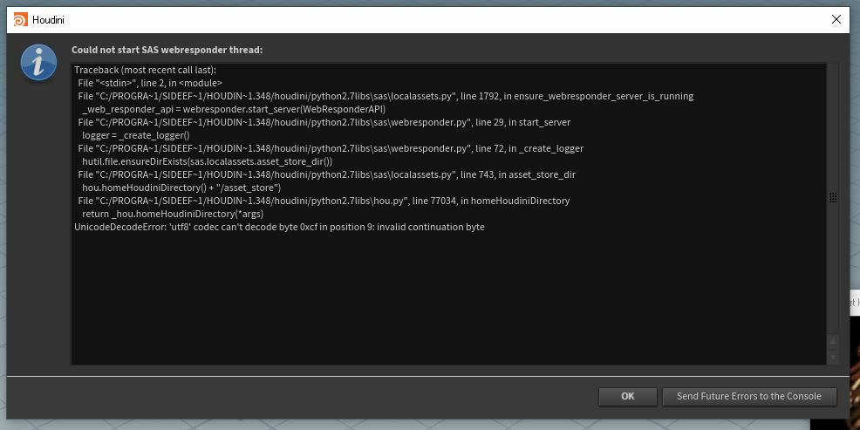Click the 'hutil.file.ensureDirExists' line
860x430 pixels.
tap(207, 162)
